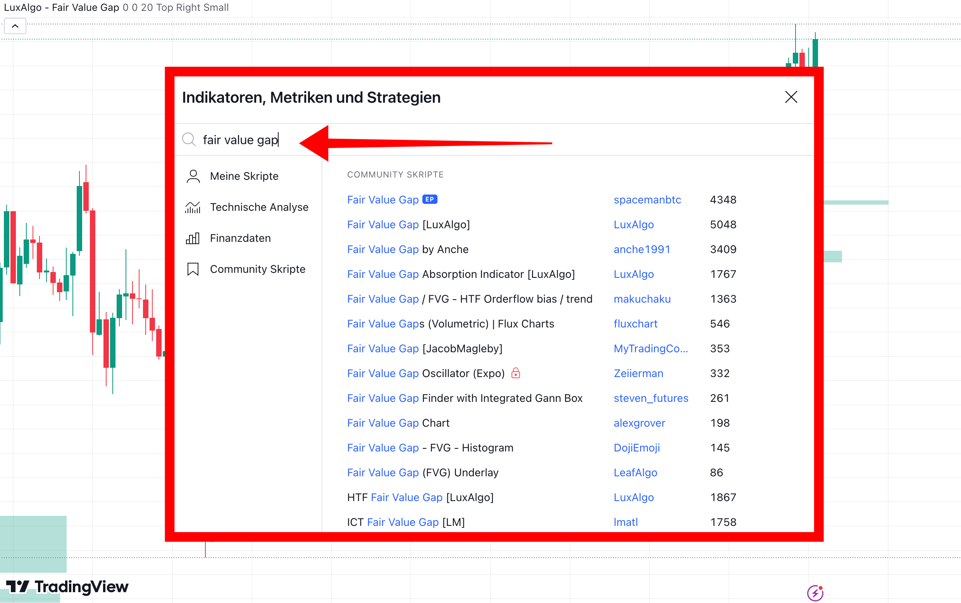Click the search magnifier icon

pyautogui.click(x=189, y=140)
